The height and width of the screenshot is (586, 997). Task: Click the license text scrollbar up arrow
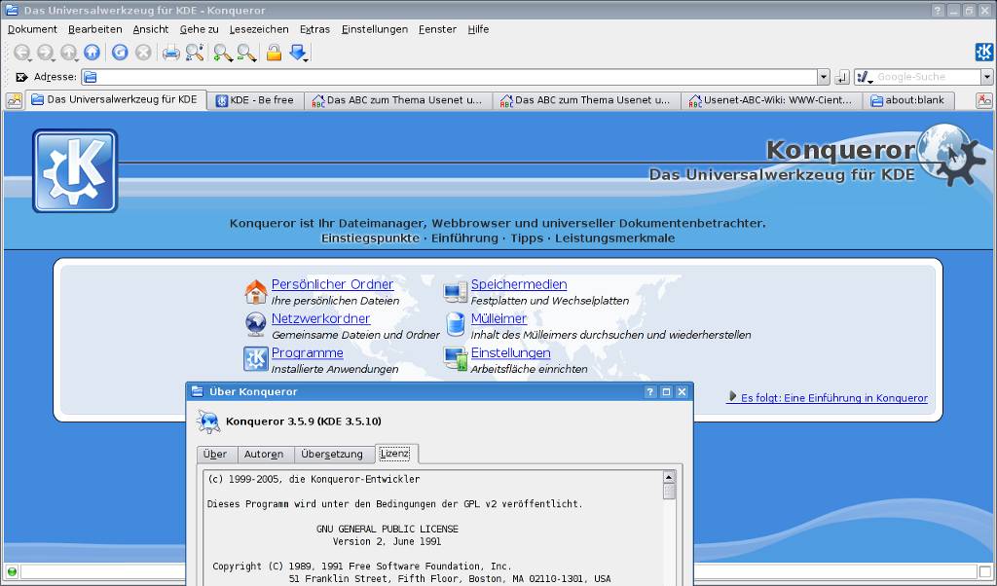(x=669, y=478)
